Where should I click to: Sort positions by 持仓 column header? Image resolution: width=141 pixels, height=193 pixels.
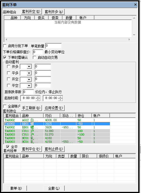84,116
